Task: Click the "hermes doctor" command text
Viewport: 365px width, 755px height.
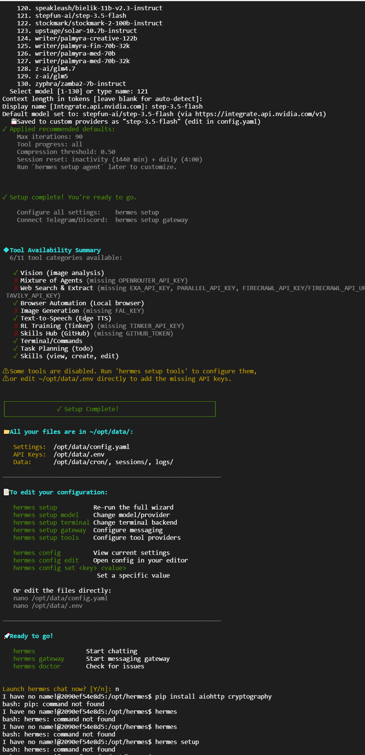Action: pyautogui.click(x=37, y=666)
